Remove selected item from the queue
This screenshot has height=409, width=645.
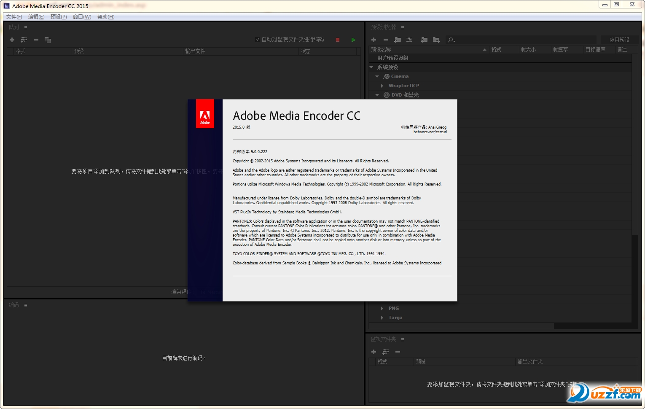(x=36, y=40)
